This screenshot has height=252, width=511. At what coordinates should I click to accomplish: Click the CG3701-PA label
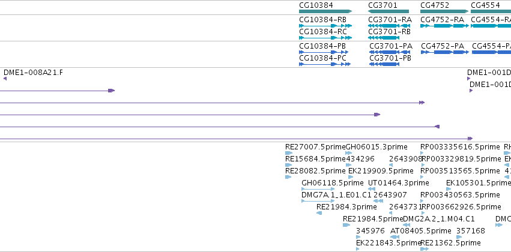click(391, 46)
